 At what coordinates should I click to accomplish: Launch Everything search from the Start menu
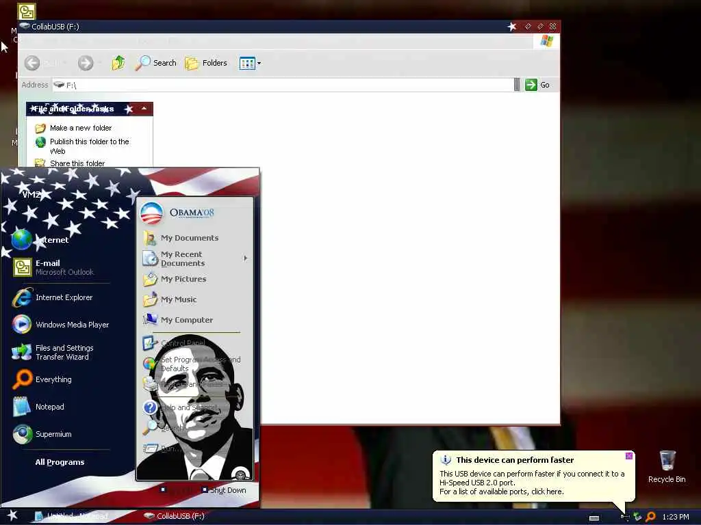[x=42, y=379]
